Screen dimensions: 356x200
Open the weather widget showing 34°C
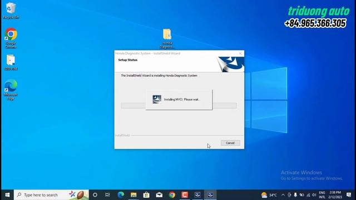coord(269,195)
